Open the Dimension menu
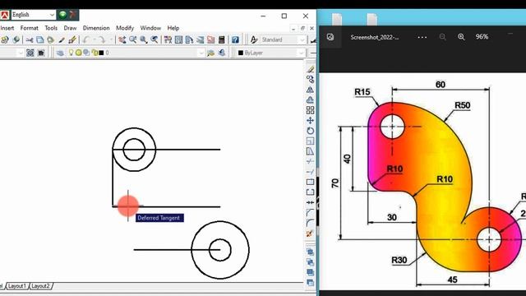The width and height of the screenshot is (526, 296). (96, 28)
